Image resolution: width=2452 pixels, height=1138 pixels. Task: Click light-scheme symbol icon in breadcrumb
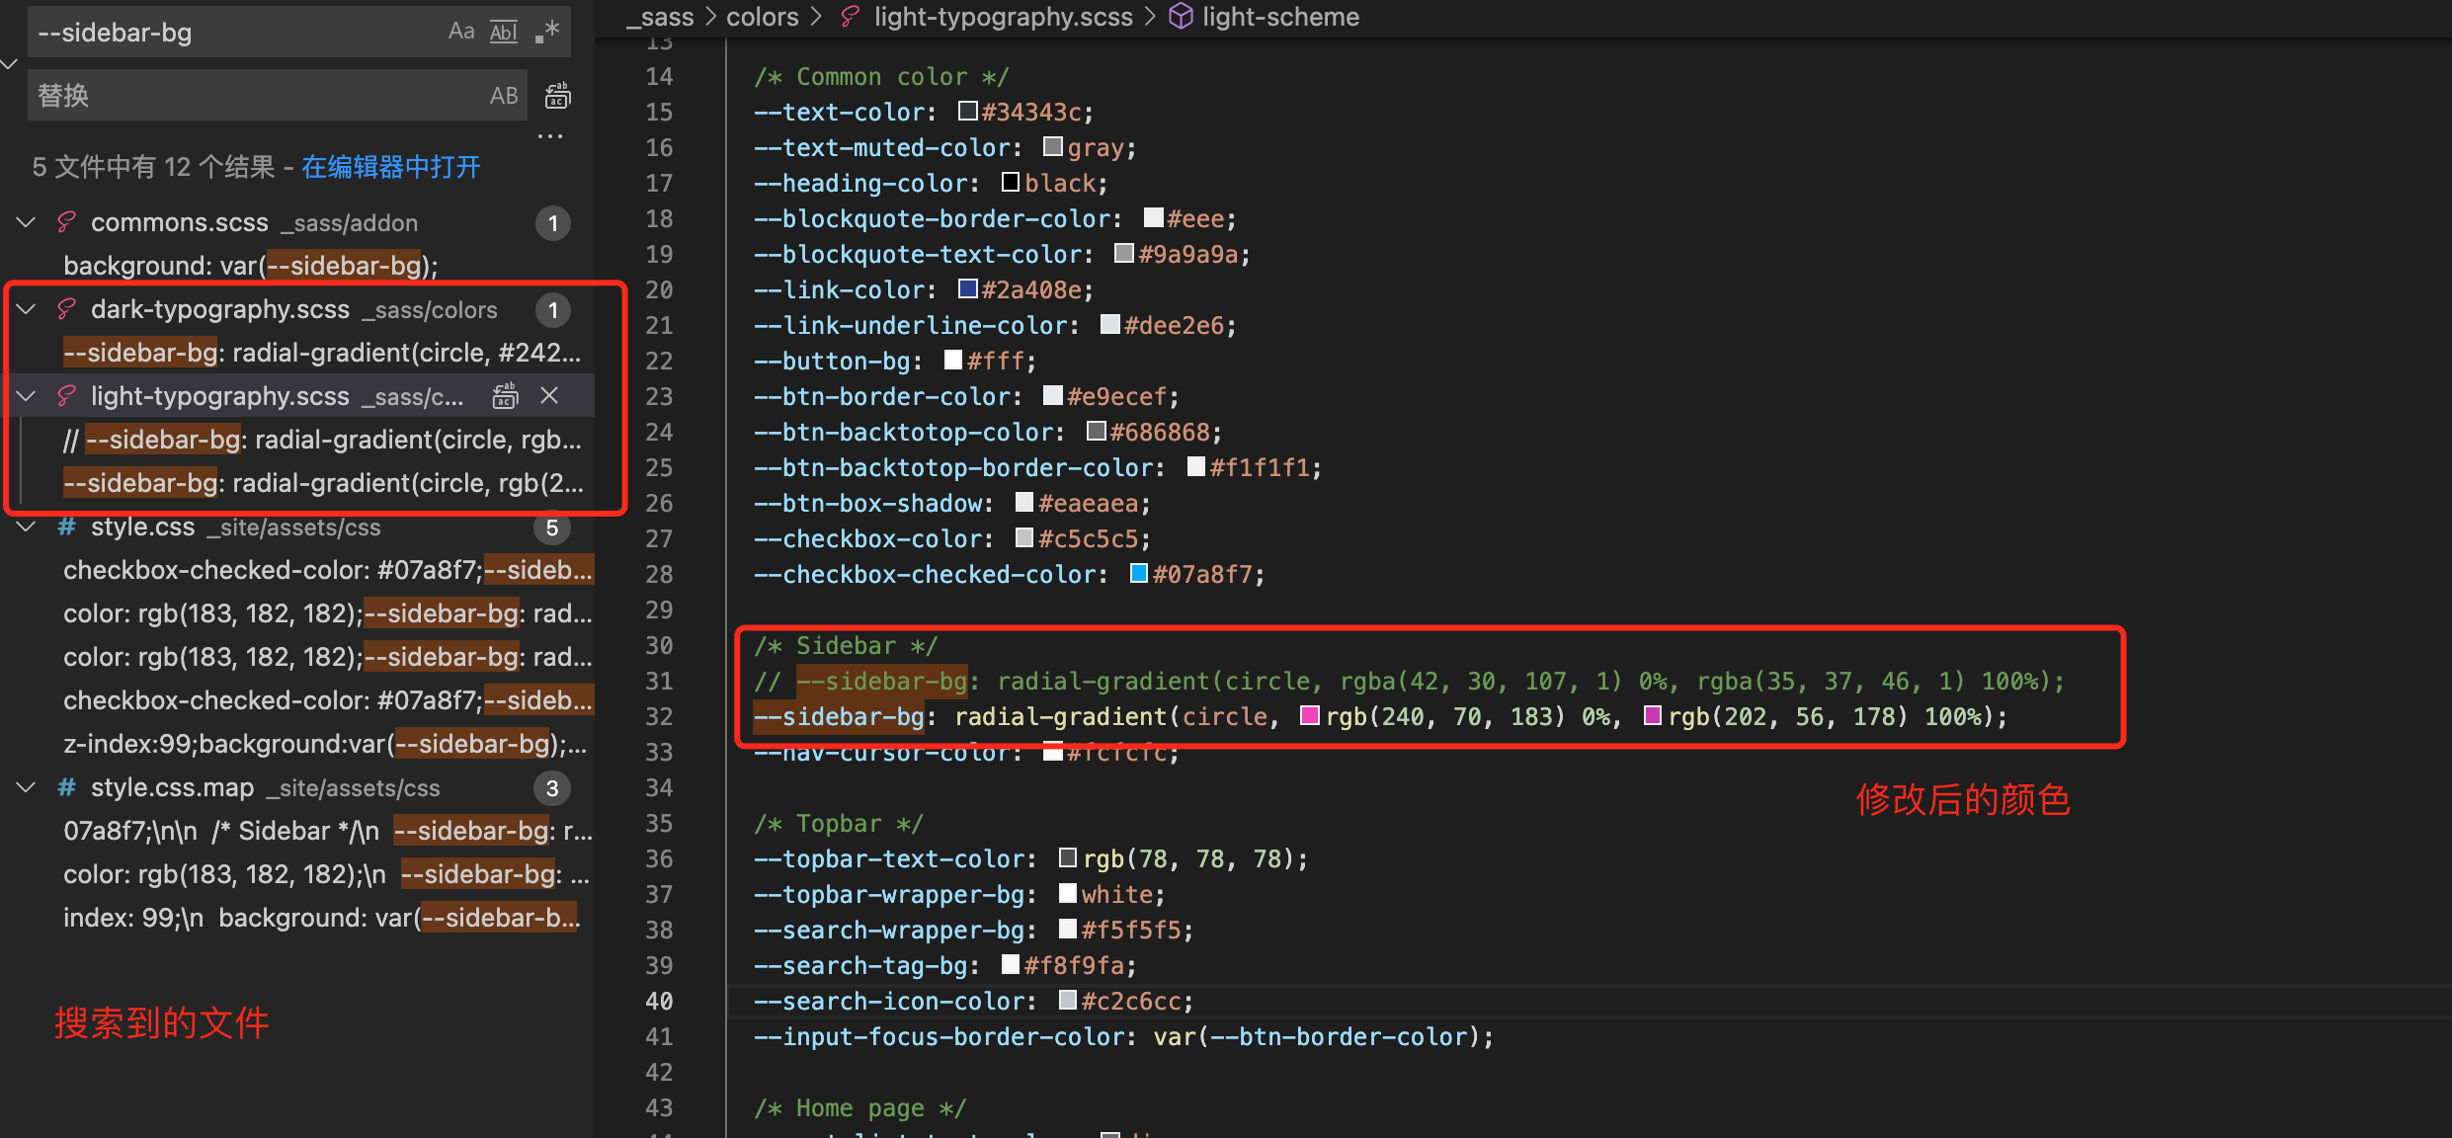point(1181,17)
